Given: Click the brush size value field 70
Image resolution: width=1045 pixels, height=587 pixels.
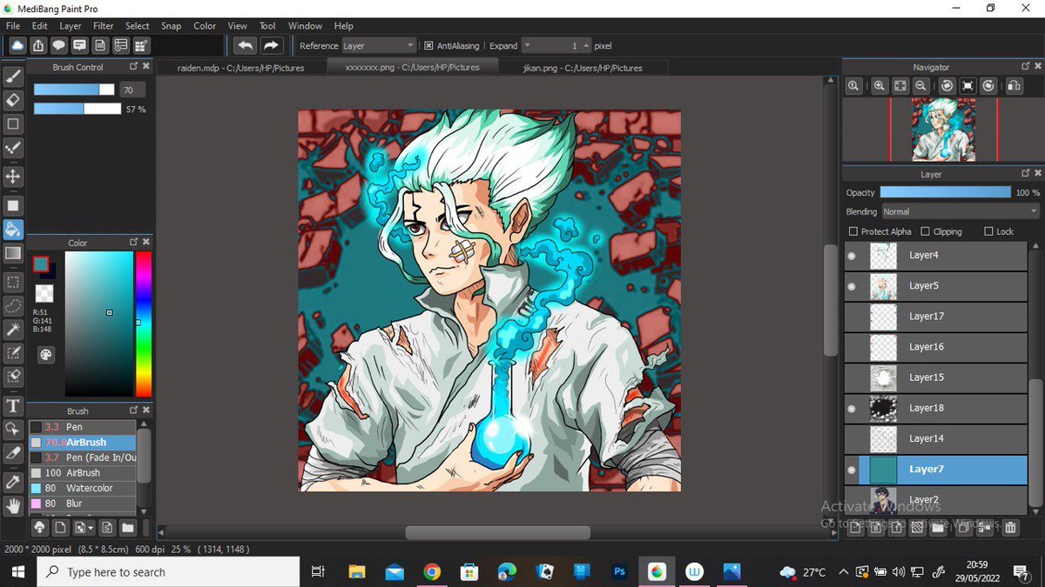Looking at the screenshot, I should click(132, 90).
